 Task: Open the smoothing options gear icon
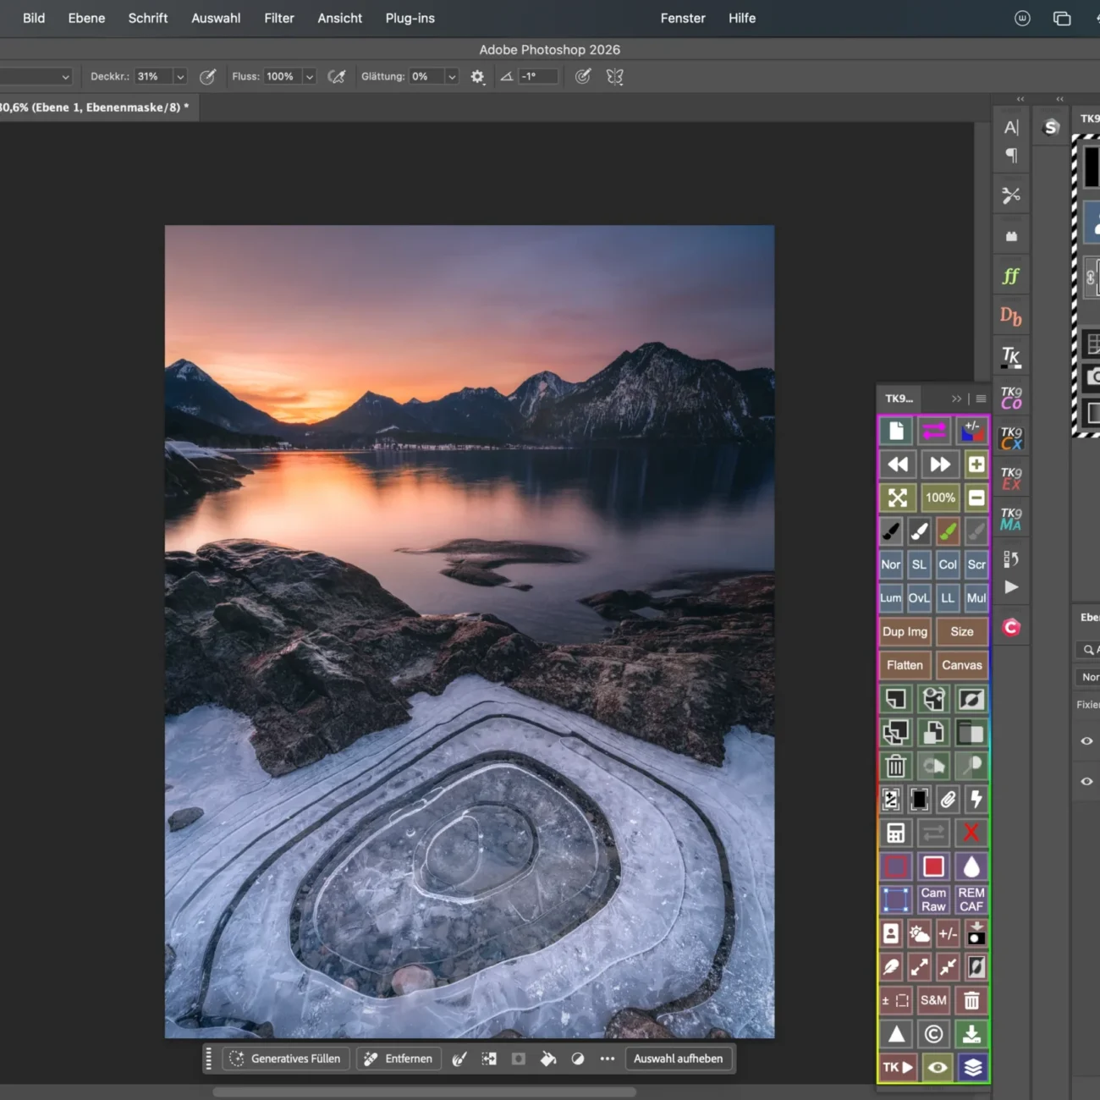click(x=477, y=77)
